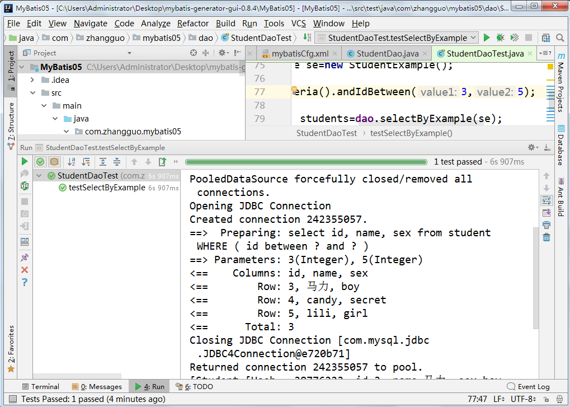Screen dimensions: 570x407
Task: Expand all test results
Action: pos(103,161)
